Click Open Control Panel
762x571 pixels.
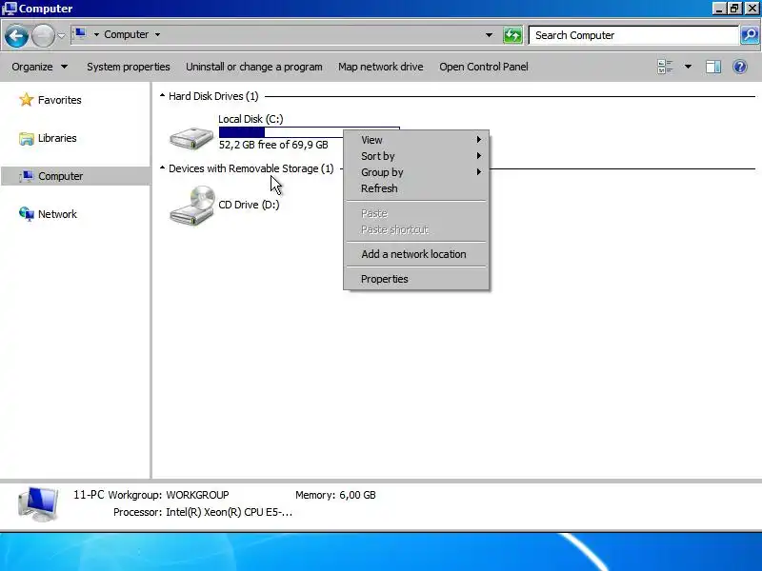[484, 67]
